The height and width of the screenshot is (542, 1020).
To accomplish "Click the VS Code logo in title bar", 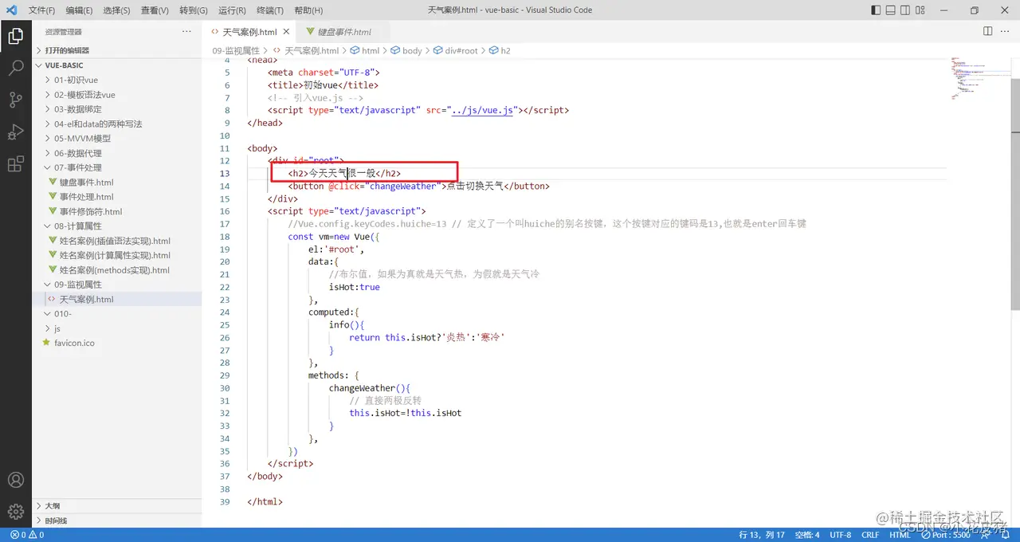I will tap(11, 10).
